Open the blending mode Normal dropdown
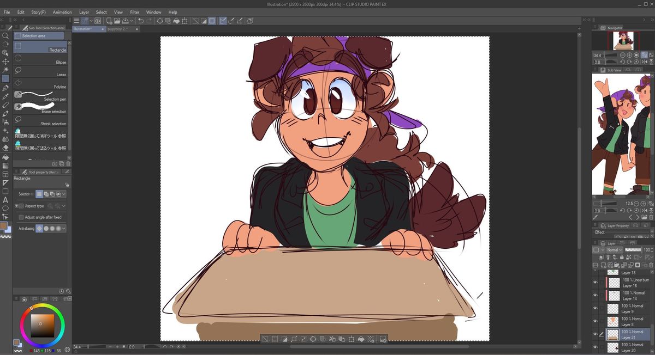The image size is (655, 355). click(x=615, y=250)
